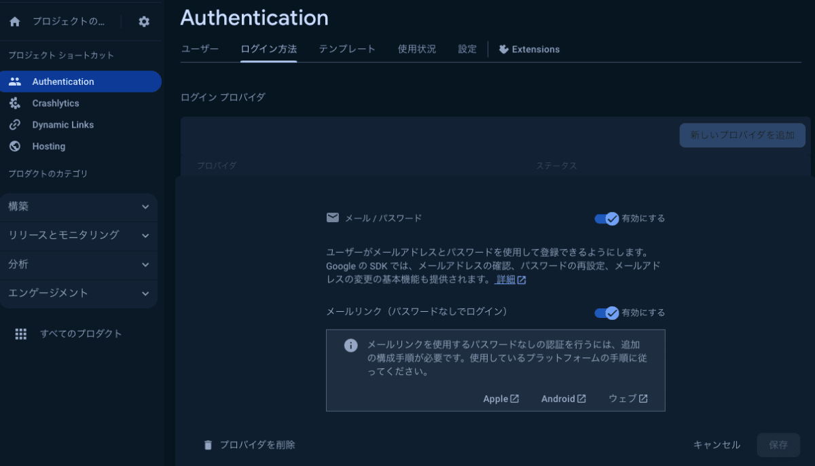Click the trash icon beside delete provider
The image size is (815, 466).
pos(208,445)
